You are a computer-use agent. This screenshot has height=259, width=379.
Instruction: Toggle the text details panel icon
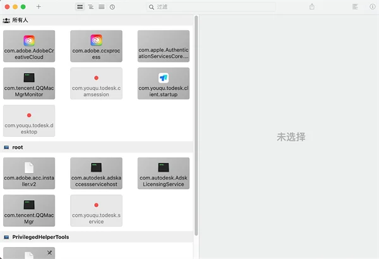[355, 7]
